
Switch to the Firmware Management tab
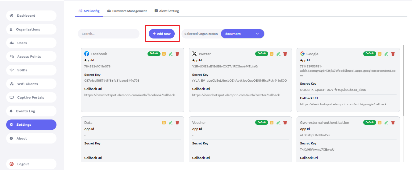pyautogui.click(x=127, y=11)
